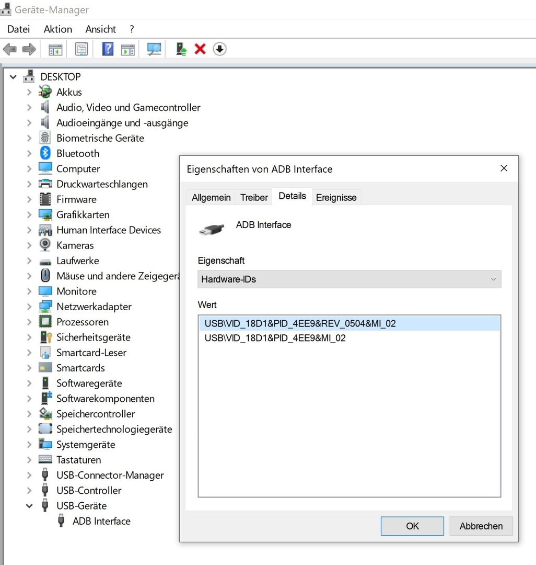This screenshot has height=565, width=536.
Task: Open the Eigenschaft dropdown showing Hardware-IDs
Action: point(349,279)
